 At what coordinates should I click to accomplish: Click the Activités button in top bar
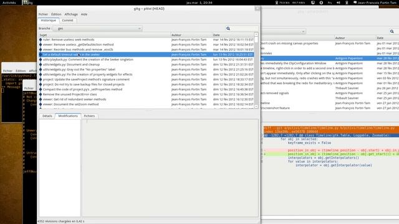pyautogui.click(x=9, y=2)
